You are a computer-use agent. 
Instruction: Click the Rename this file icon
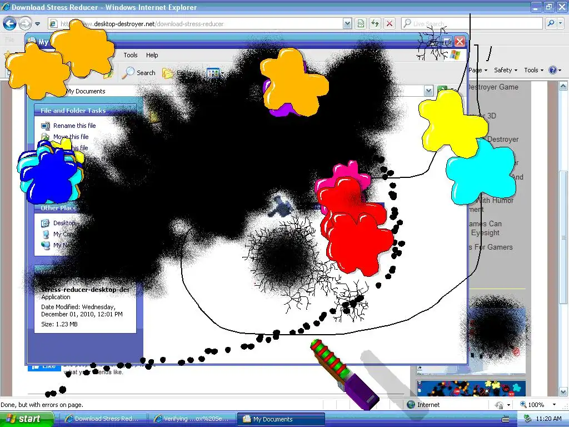click(x=46, y=126)
